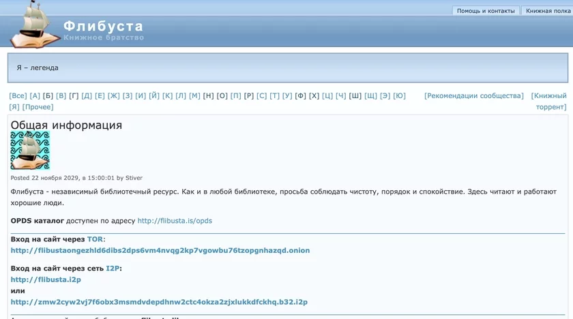Click the TOR link
The height and width of the screenshot is (319, 573).
pos(95,240)
